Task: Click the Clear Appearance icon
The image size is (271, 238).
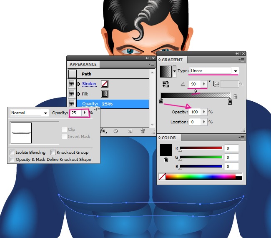Action: click(x=115, y=131)
